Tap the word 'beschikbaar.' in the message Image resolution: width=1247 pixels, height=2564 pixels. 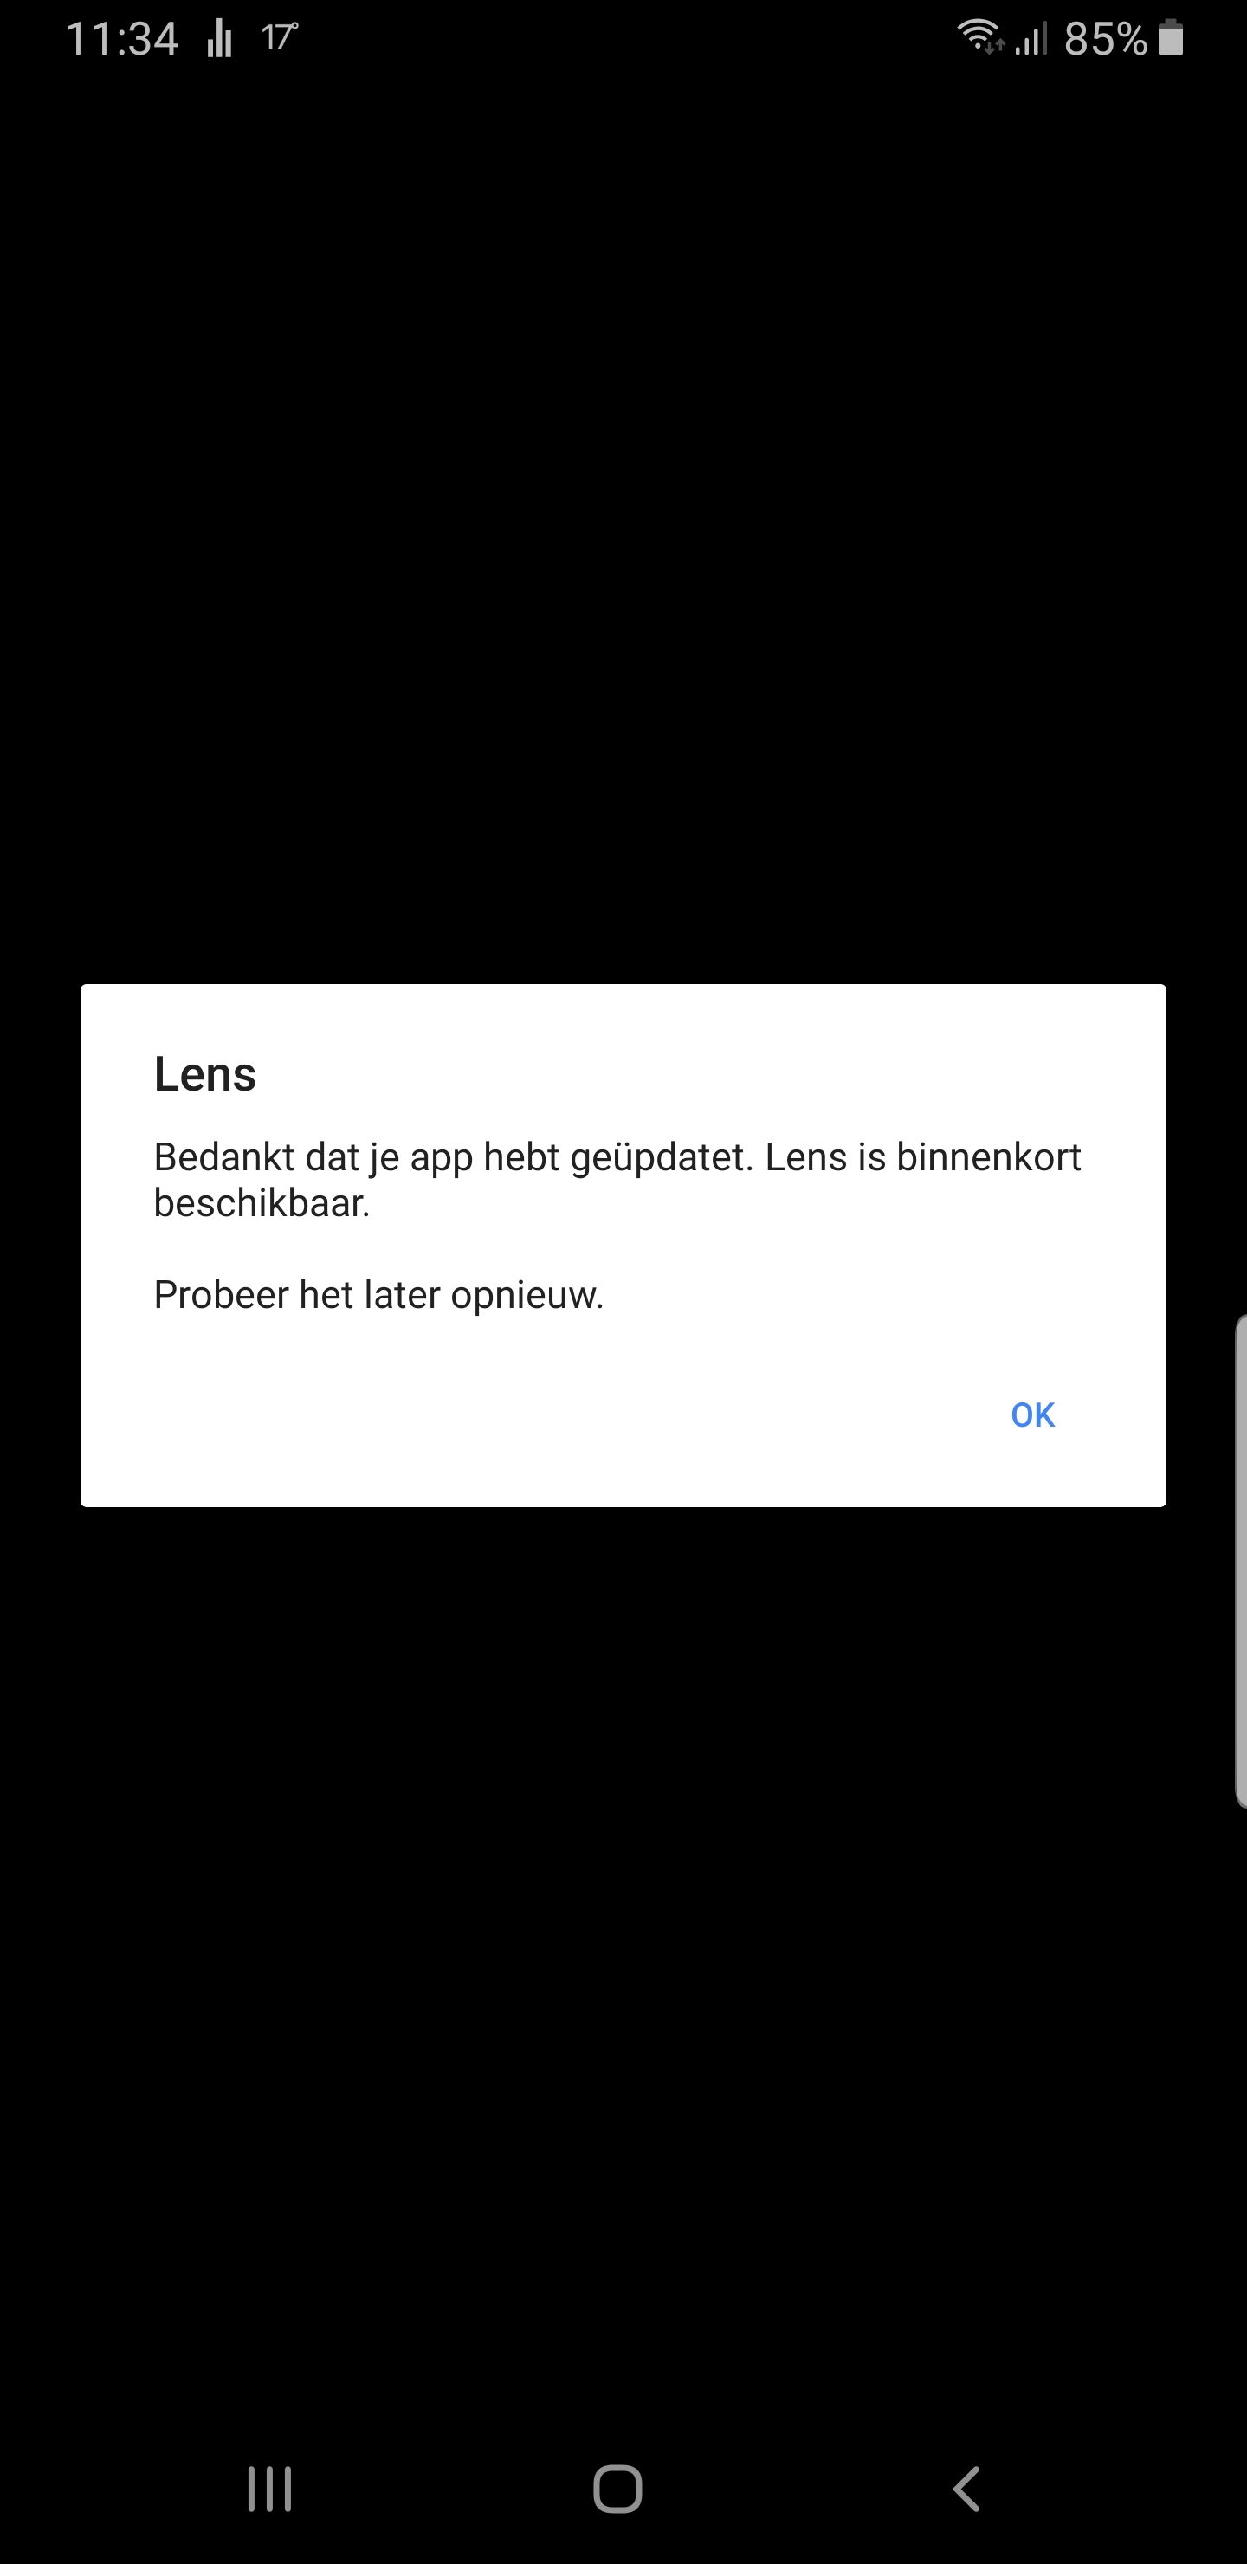point(262,1203)
